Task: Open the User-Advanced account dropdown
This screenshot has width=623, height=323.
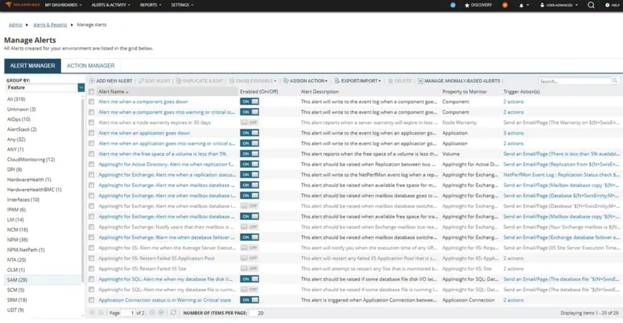Action: 559,5
